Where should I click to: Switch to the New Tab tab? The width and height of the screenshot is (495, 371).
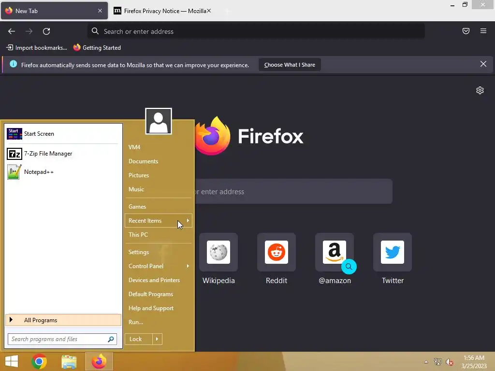[54, 11]
